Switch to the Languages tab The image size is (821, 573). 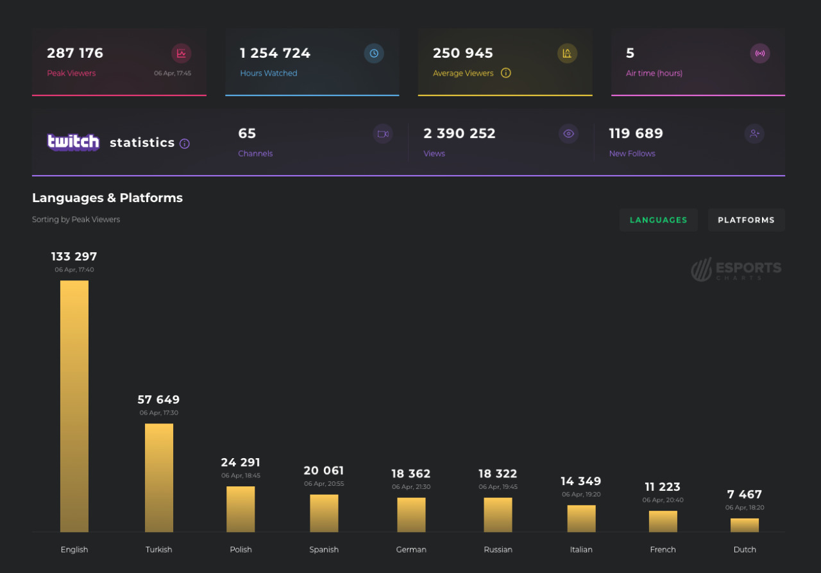pos(659,220)
